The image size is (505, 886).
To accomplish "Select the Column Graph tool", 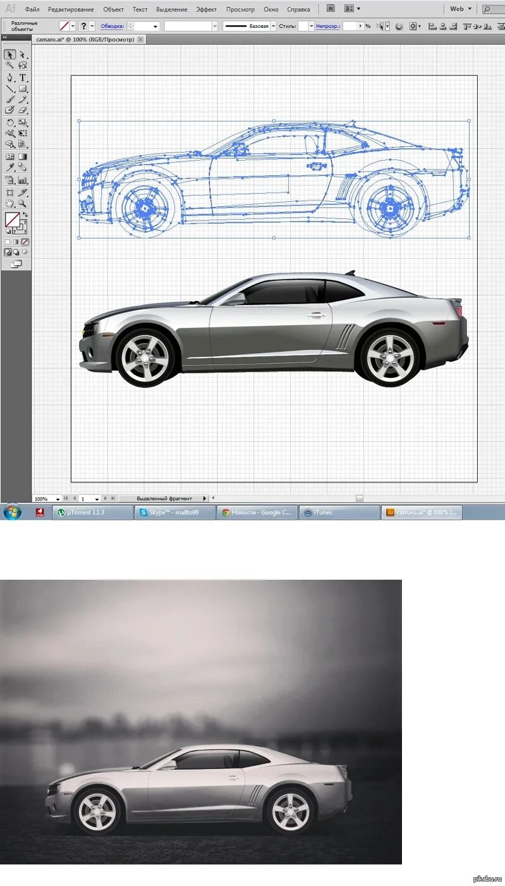I will point(23,180).
